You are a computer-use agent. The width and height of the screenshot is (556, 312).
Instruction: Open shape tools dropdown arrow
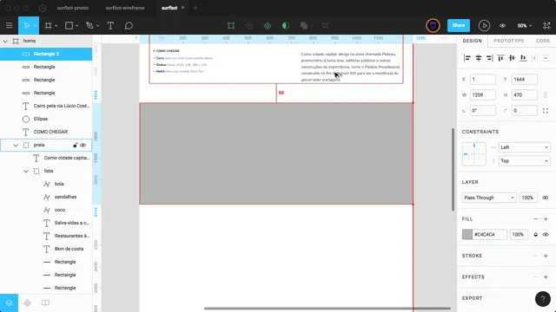(76, 26)
